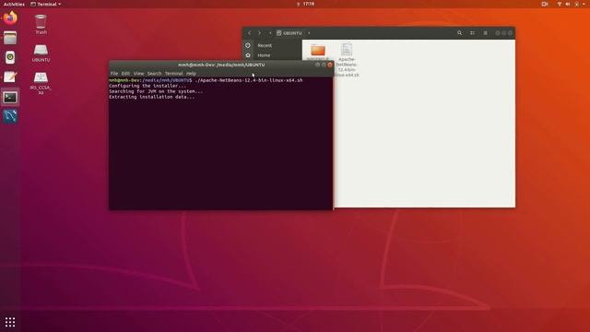Go forward in the Files window

click(259, 33)
